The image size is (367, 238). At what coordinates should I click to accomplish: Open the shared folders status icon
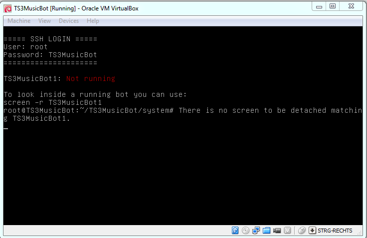266,231
